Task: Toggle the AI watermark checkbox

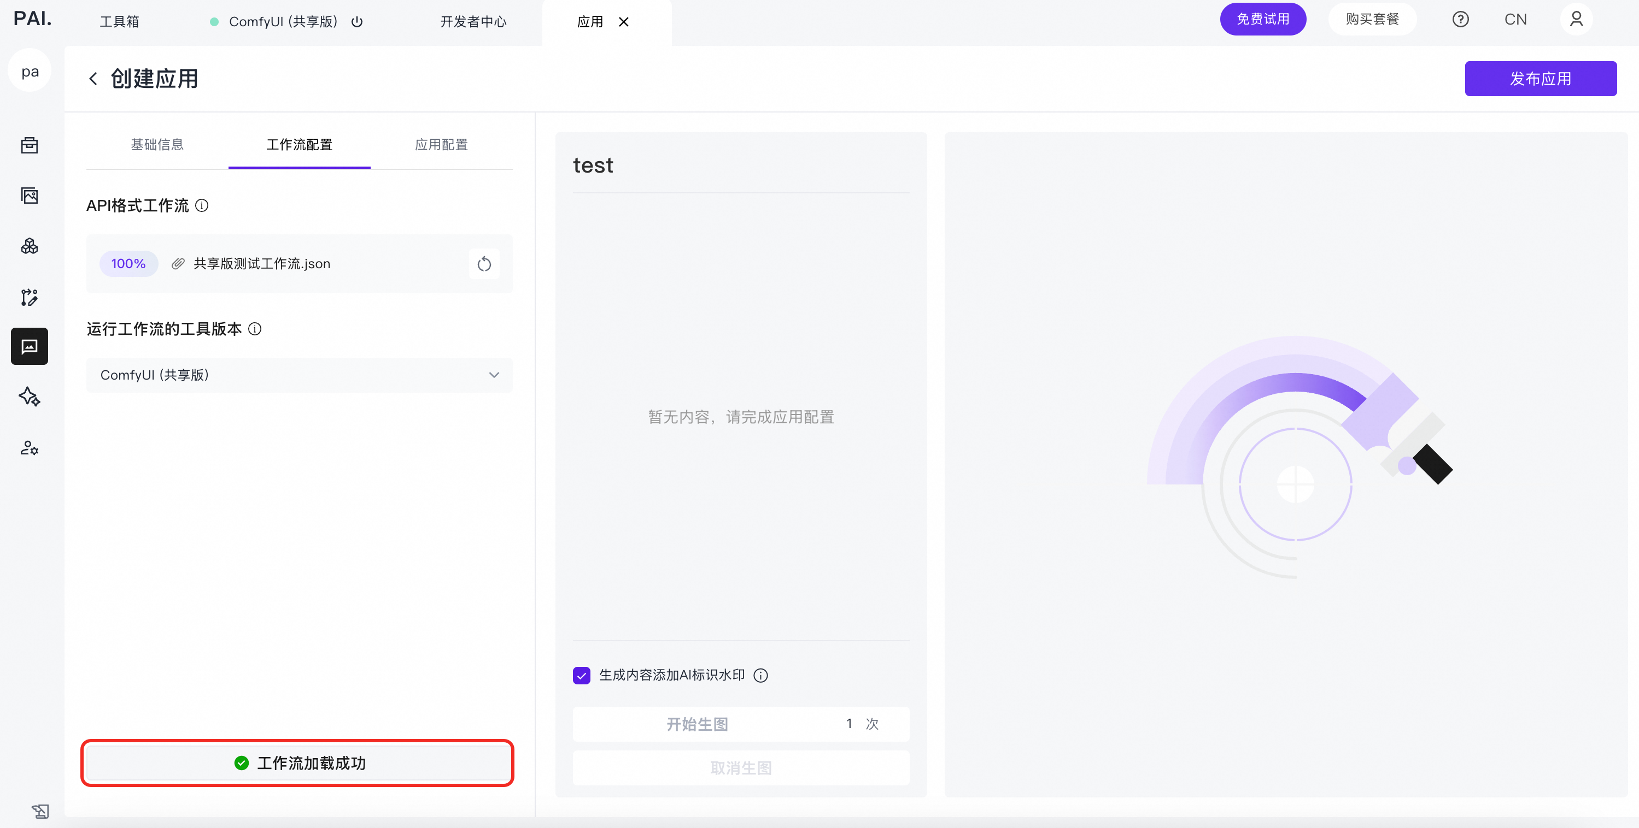Action: tap(582, 676)
